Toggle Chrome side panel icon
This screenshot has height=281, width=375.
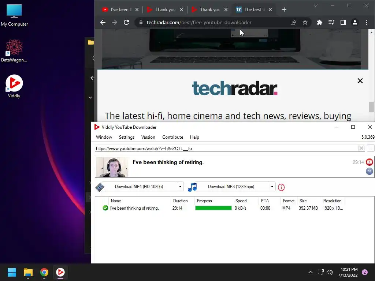pos(343,22)
